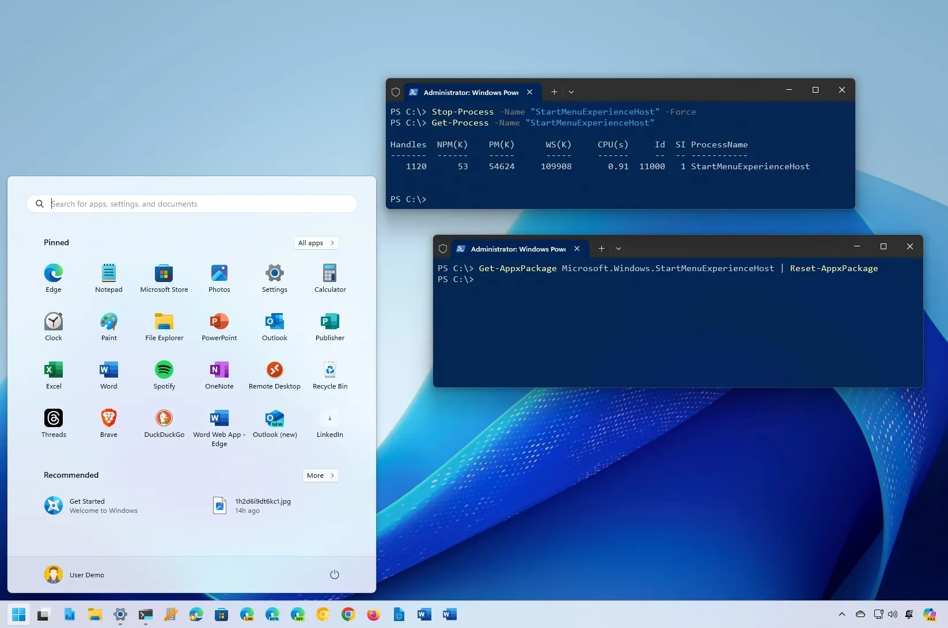Add new tab in upper PowerShell window
The image size is (948, 628).
tap(554, 92)
